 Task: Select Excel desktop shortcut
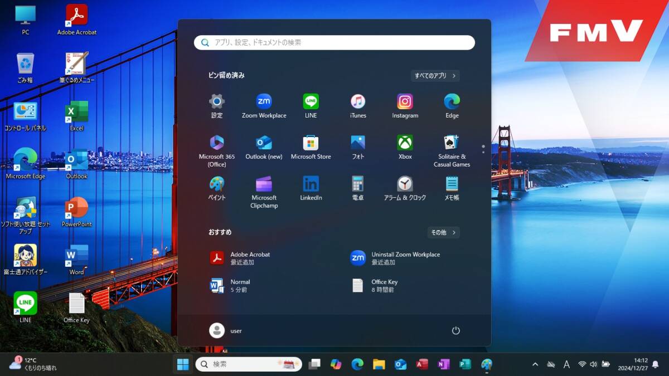pyautogui.click(x=77, y=116)
